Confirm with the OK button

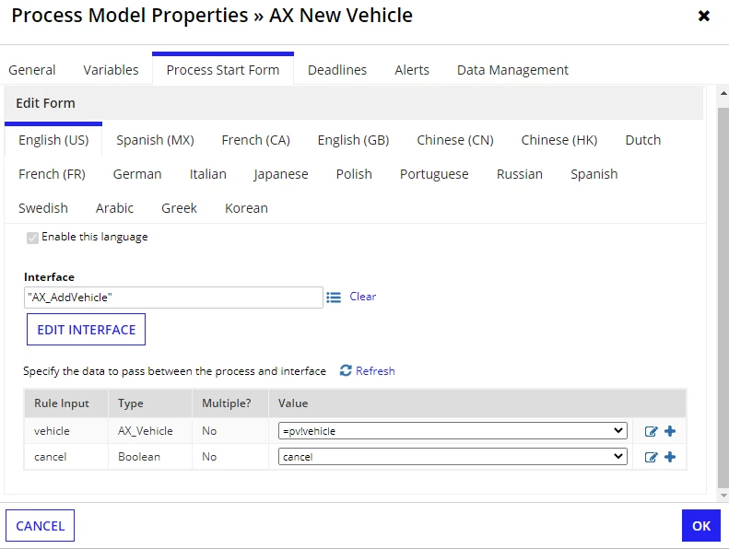pos(701,526)
